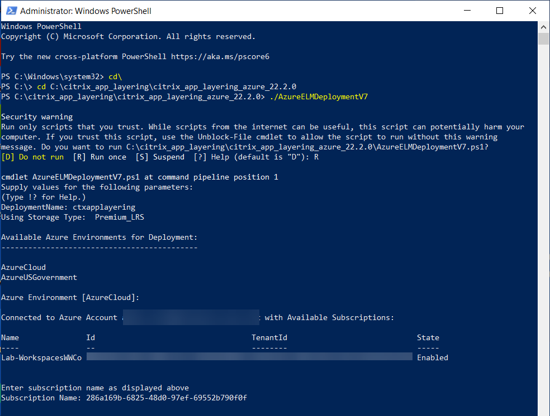Click the Lab-WorkspacesWWCo subscription name
Screen dimensions: 550x416
pyautogui.click(x=41, y=357)
